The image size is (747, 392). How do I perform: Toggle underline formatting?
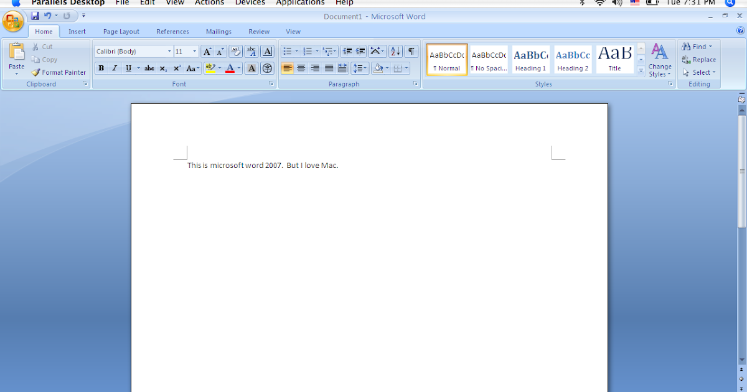point(128,68)
